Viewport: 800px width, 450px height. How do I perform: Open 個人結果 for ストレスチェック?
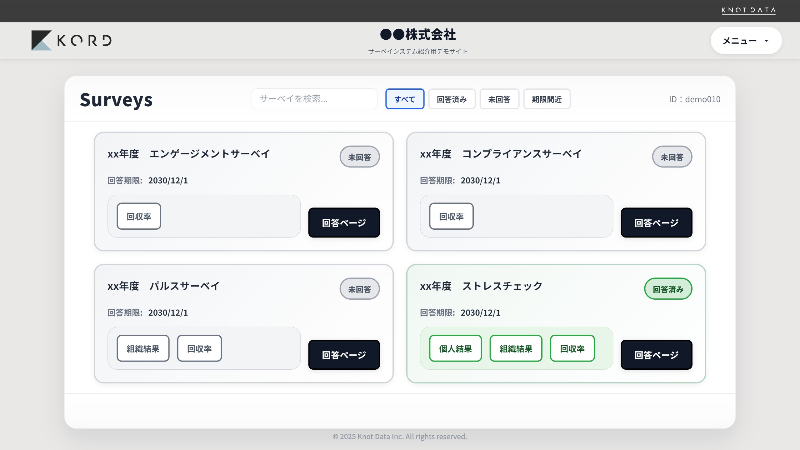[455, 348]
